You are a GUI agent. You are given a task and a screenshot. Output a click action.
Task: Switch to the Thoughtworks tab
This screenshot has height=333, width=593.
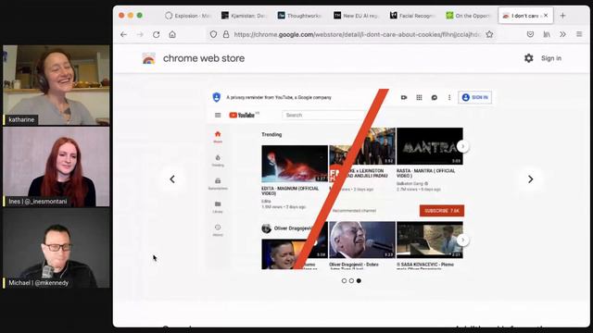[300, 16]
